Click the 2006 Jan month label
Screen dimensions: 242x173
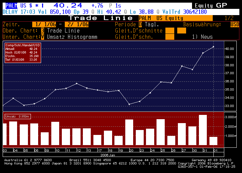[x=108, y=155]
